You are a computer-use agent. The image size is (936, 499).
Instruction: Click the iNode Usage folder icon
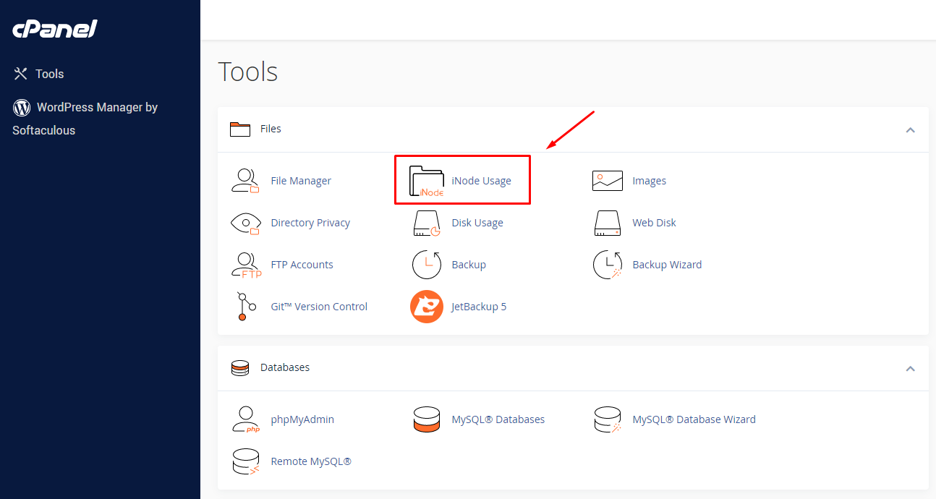(426, 181)
